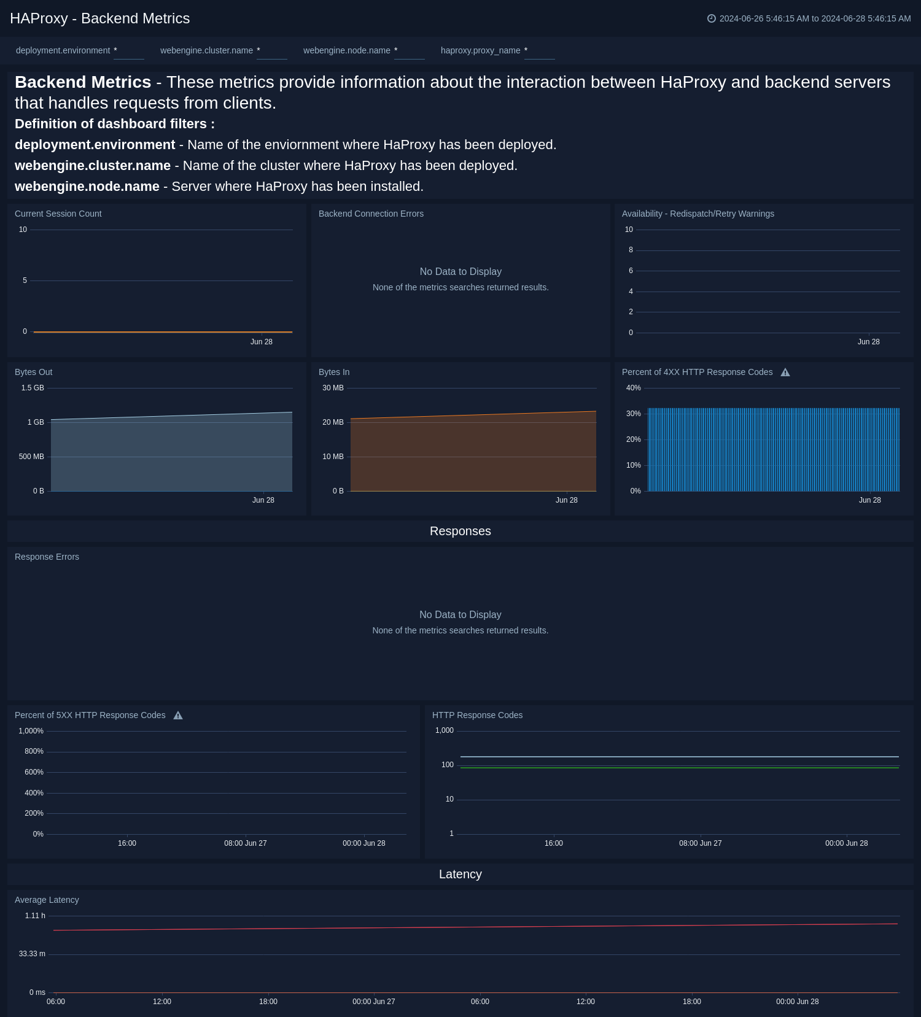
Task: Click the No Data to Display message in Response Errors
Action: pyautogui.click(x=460, y=614)
